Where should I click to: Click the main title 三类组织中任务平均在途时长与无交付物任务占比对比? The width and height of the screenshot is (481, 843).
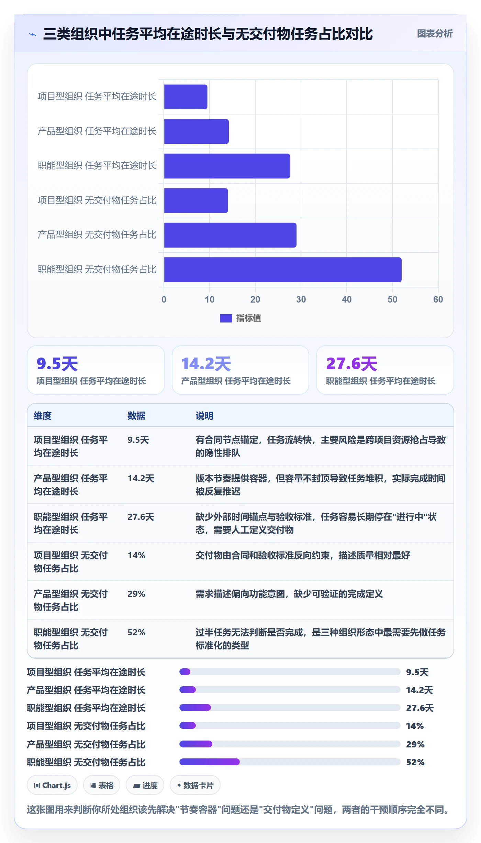[208, 34]
